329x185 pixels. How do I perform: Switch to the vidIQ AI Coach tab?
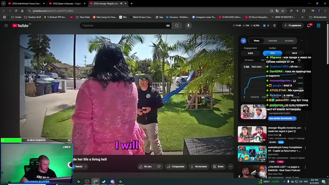289,41
